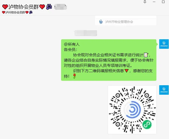Image resolution: width=169 pixels, height=139 pixels.
Task: Open sender avatar next to QR code
Action: 164,90
